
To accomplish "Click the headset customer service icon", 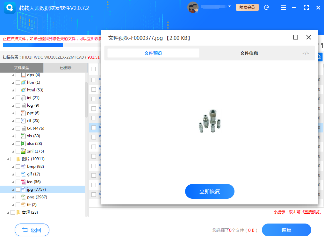I will click(267, 7).
